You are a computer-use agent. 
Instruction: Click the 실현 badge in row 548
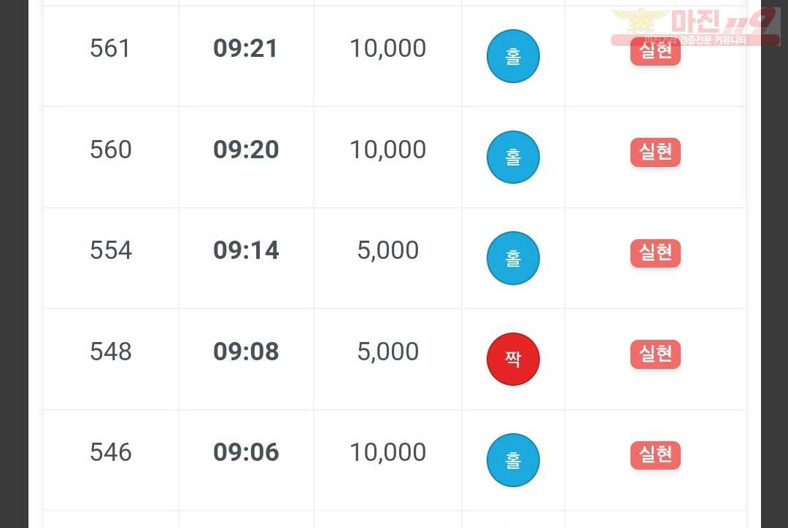(x=655, y=354)
